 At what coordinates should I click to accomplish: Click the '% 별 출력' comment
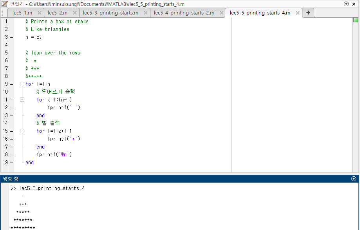point(48,123)
